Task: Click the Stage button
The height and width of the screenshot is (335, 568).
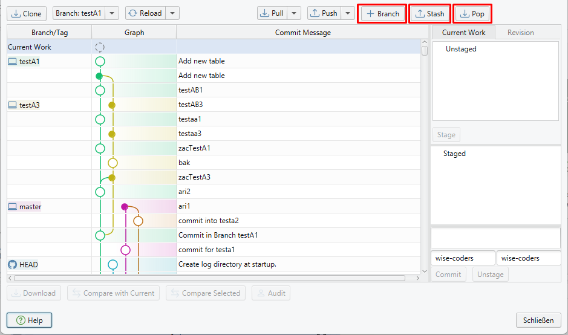Action: (x=446, y=135)
